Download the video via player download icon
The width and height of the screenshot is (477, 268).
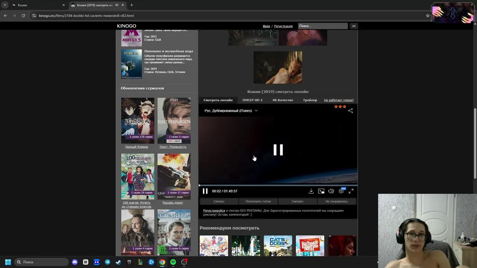[x=311, y=191]
